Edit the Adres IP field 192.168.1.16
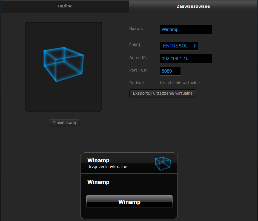The width and height of the screenshot is (258, 221). (186, 58)
